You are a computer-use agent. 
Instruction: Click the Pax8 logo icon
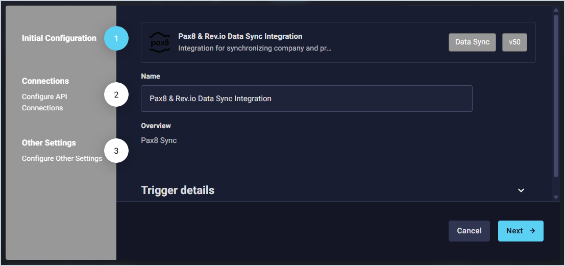pyautogui.click(x=159, y=42)
